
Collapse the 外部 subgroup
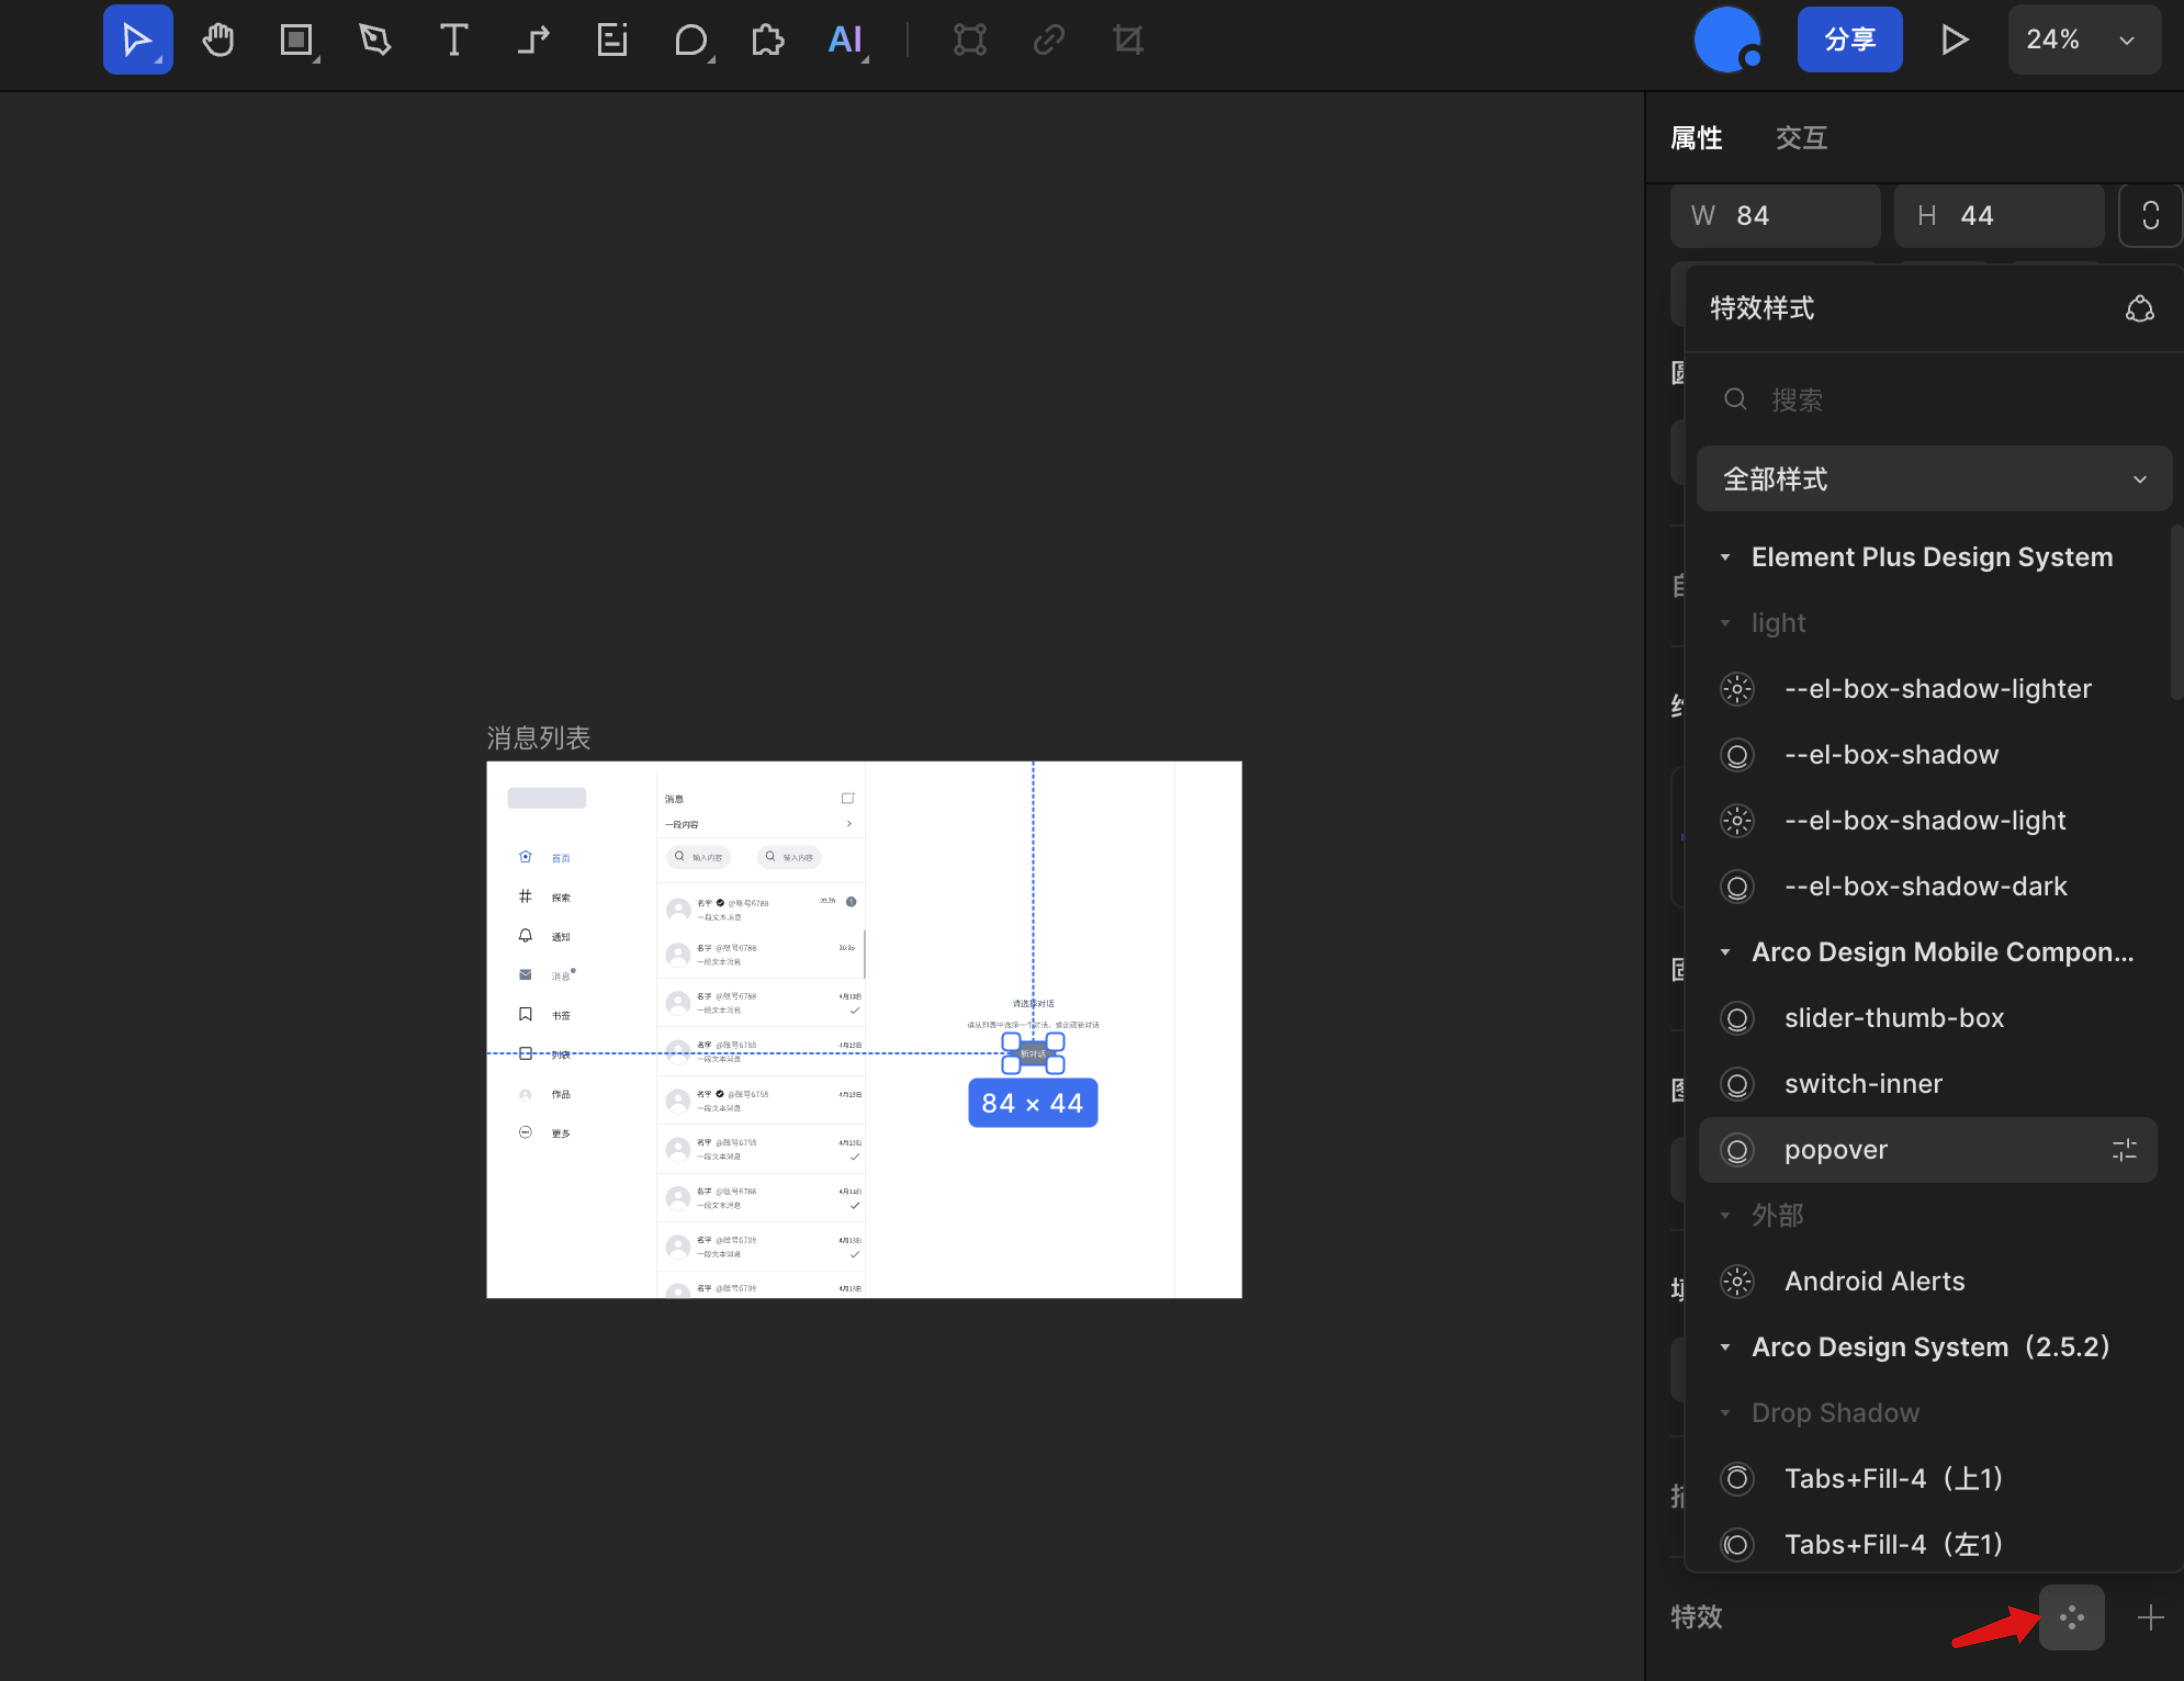pos(1725,1216)
